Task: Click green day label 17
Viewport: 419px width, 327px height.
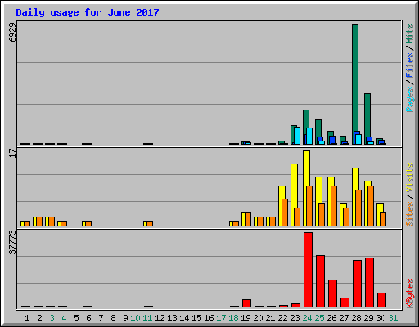Action: (x=221, y=318)
